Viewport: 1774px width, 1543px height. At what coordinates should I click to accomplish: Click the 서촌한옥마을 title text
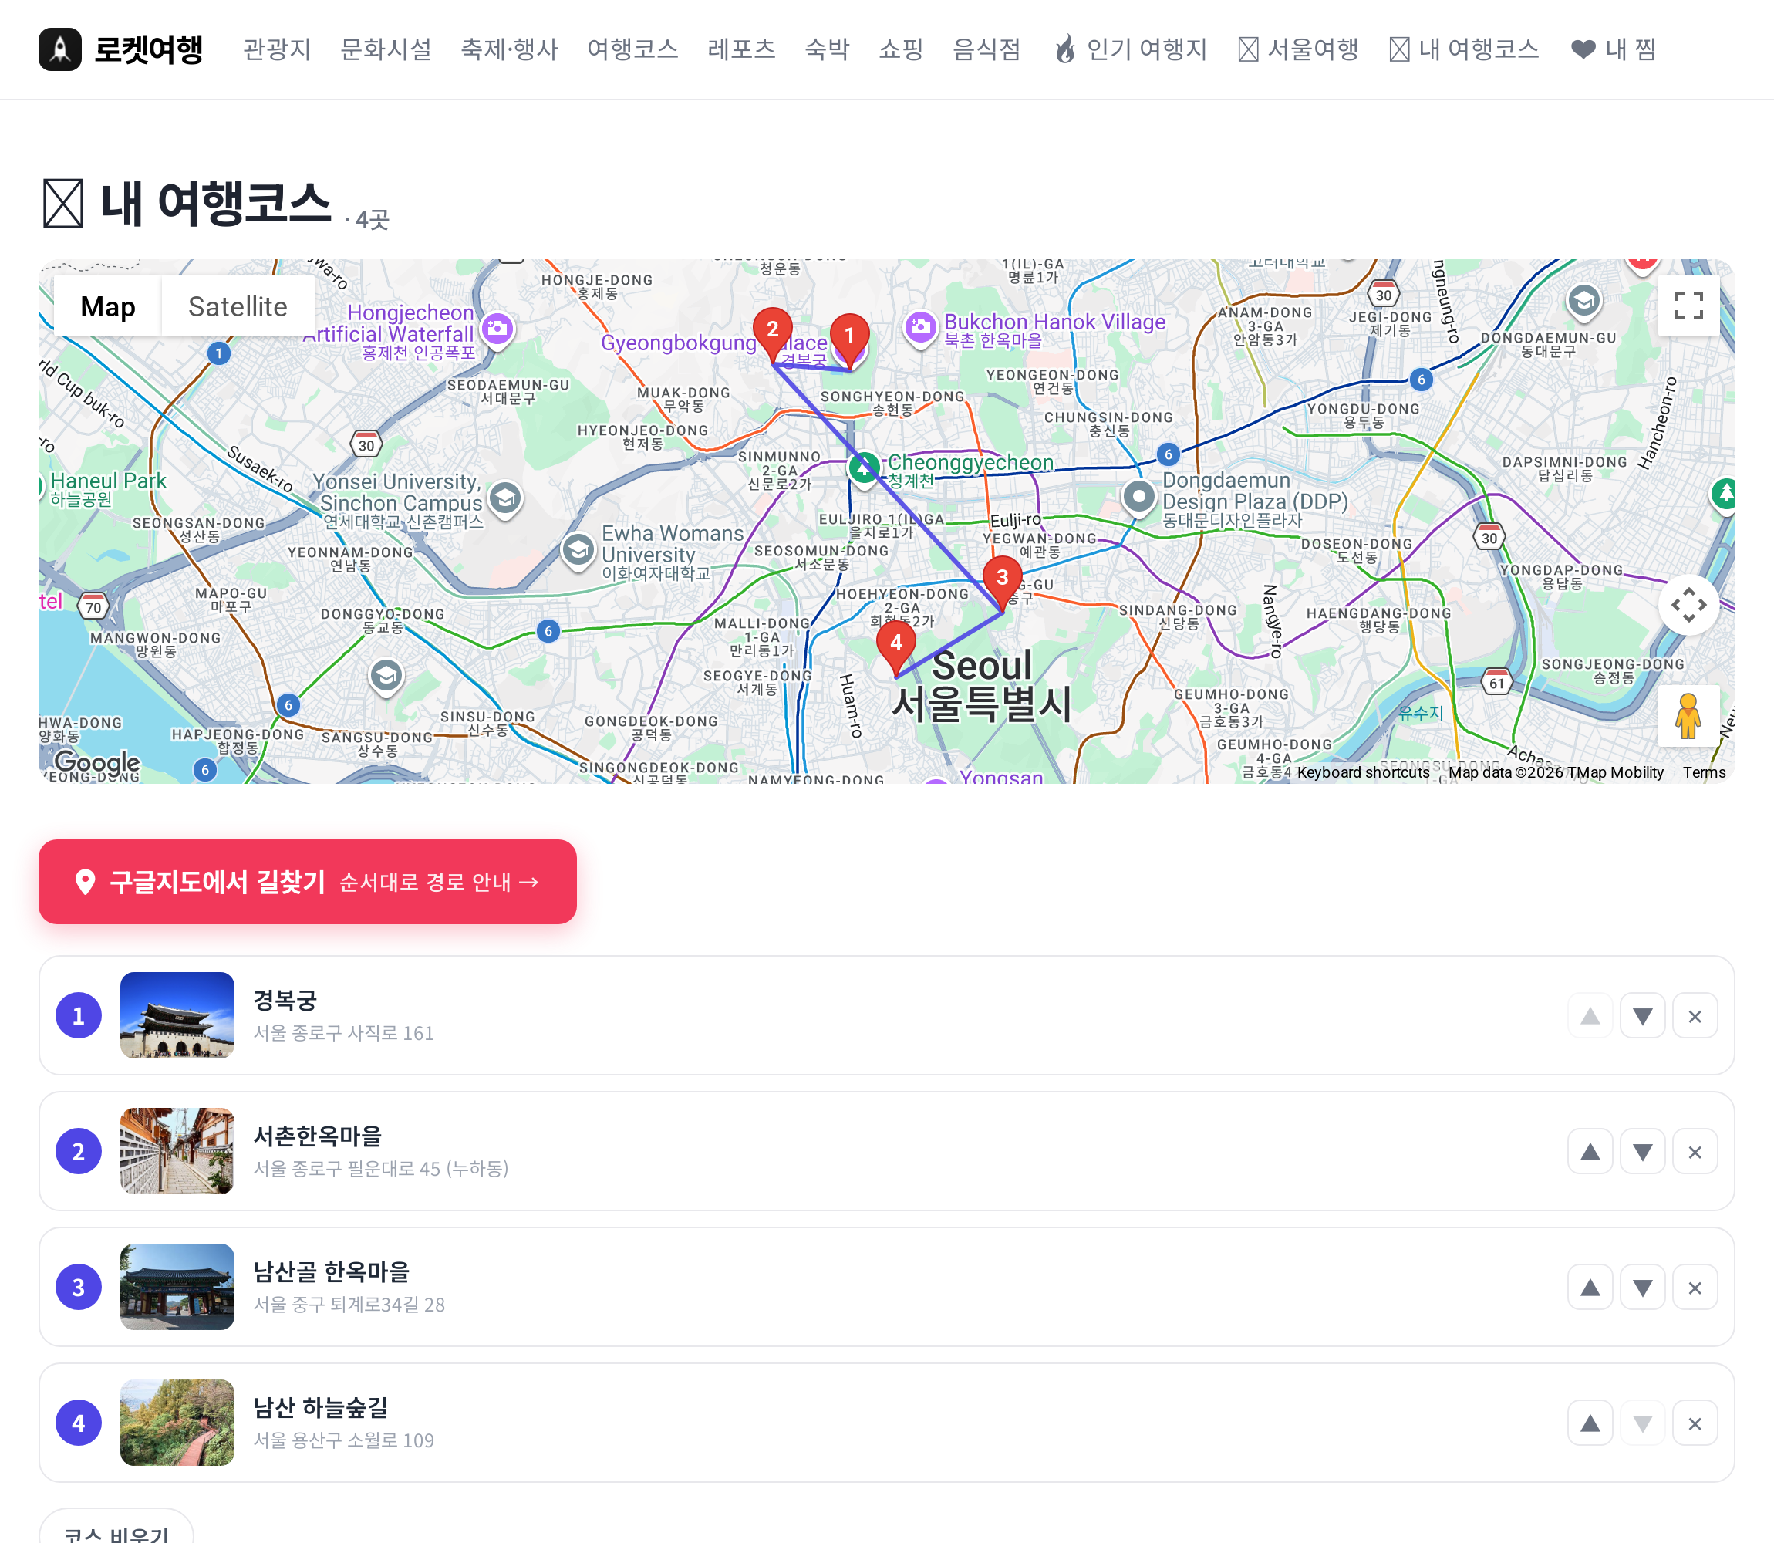click(x=318, y=1136)
